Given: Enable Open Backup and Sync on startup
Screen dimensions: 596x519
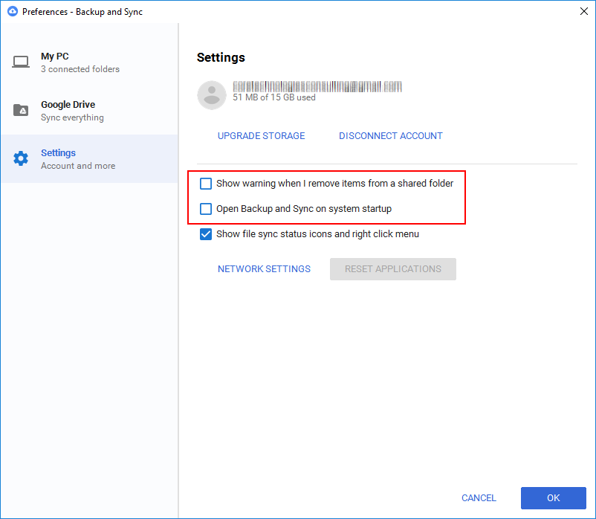Looking at the screenshot, I should pos(206,209).
